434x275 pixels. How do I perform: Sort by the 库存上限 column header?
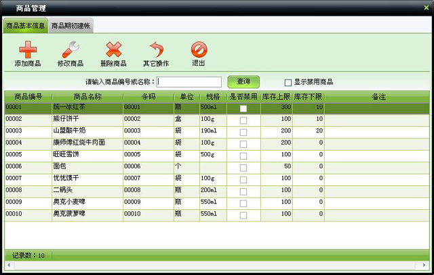point(276,97)
